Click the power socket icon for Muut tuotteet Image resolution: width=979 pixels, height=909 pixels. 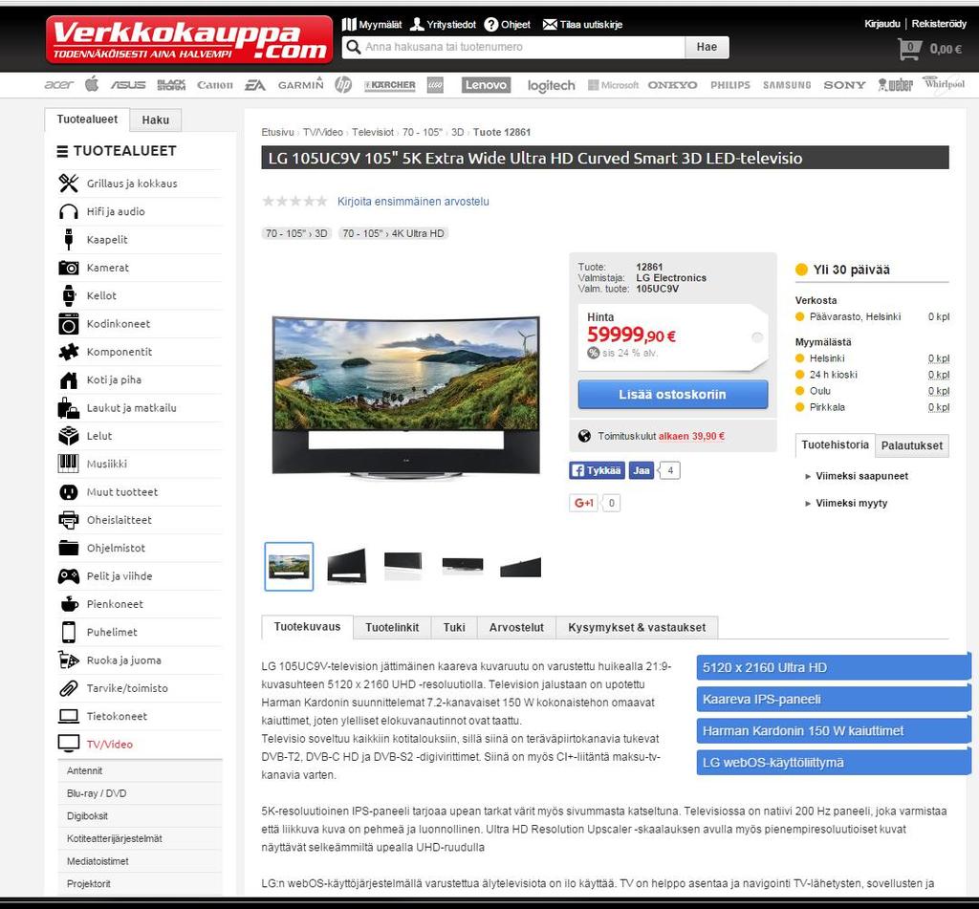[x=69, y=492]
